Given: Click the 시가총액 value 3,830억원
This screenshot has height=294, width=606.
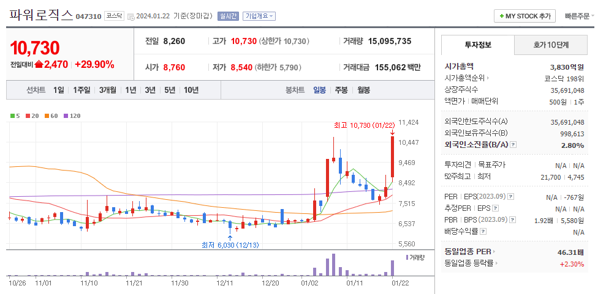Looking at the screenshot, I should point(568,67).
